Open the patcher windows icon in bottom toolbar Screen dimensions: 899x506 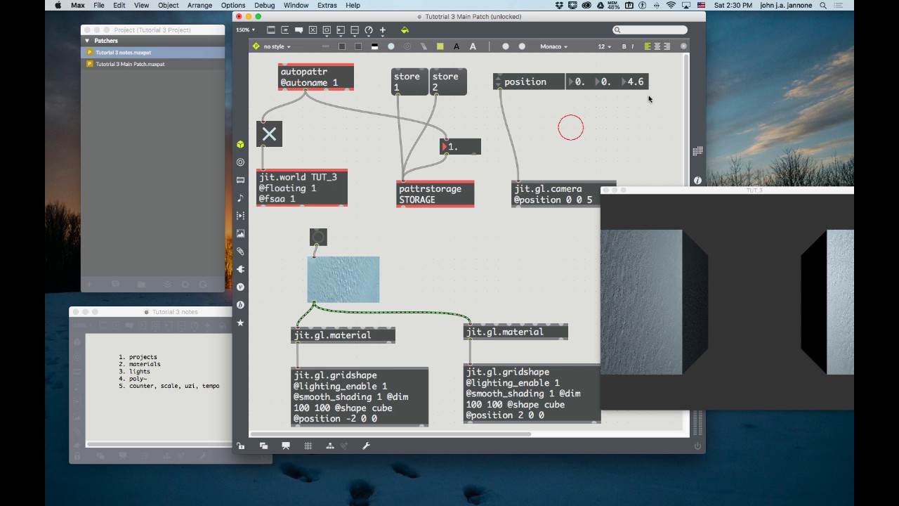click(263, 446)
